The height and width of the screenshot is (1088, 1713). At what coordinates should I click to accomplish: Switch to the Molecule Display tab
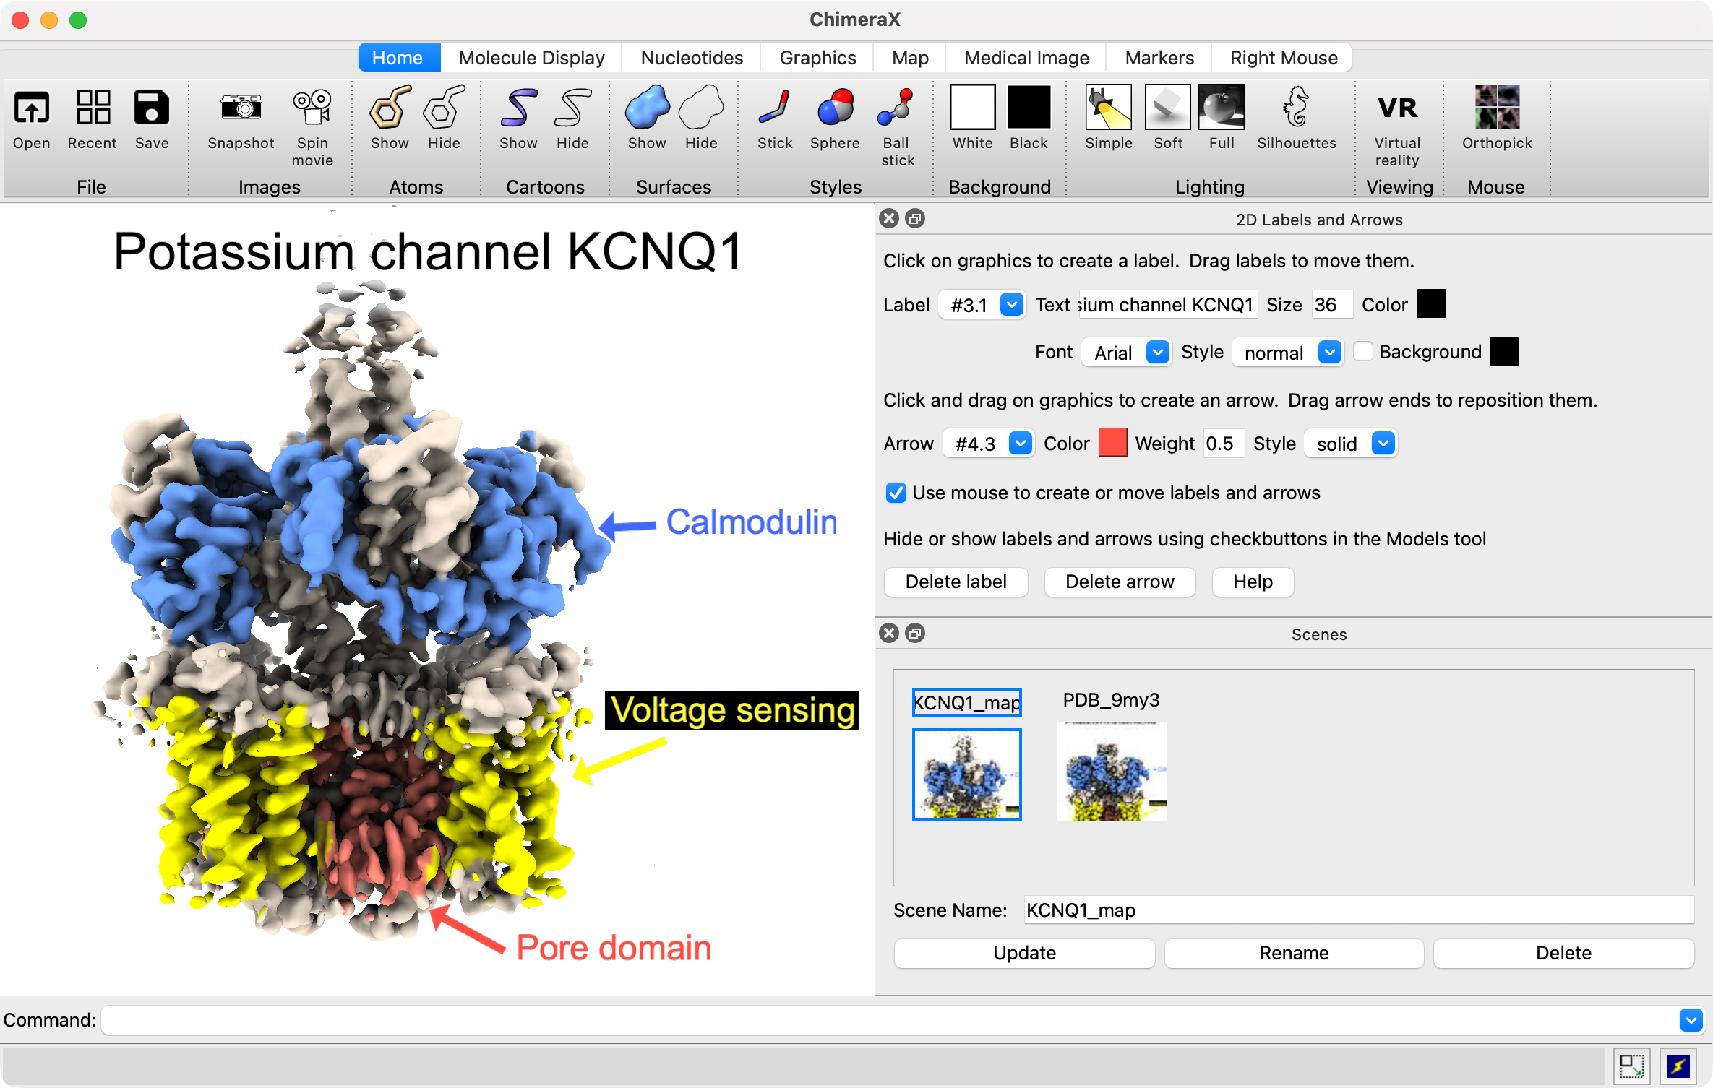pyautogui.click(x=531, y=58)
